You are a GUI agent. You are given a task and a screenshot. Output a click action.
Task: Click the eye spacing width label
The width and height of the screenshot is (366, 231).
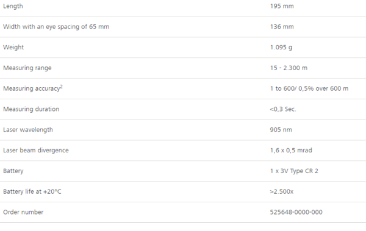coord(56,27)
